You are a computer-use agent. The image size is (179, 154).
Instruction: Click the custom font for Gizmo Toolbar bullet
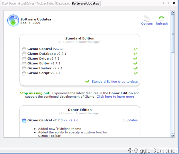click(x=72, y=134)
